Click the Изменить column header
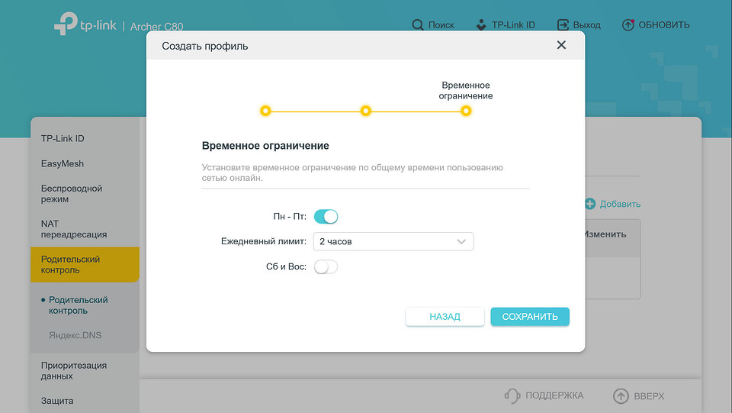The width and height of the screenshot is (732, 413). pos(605,234)
